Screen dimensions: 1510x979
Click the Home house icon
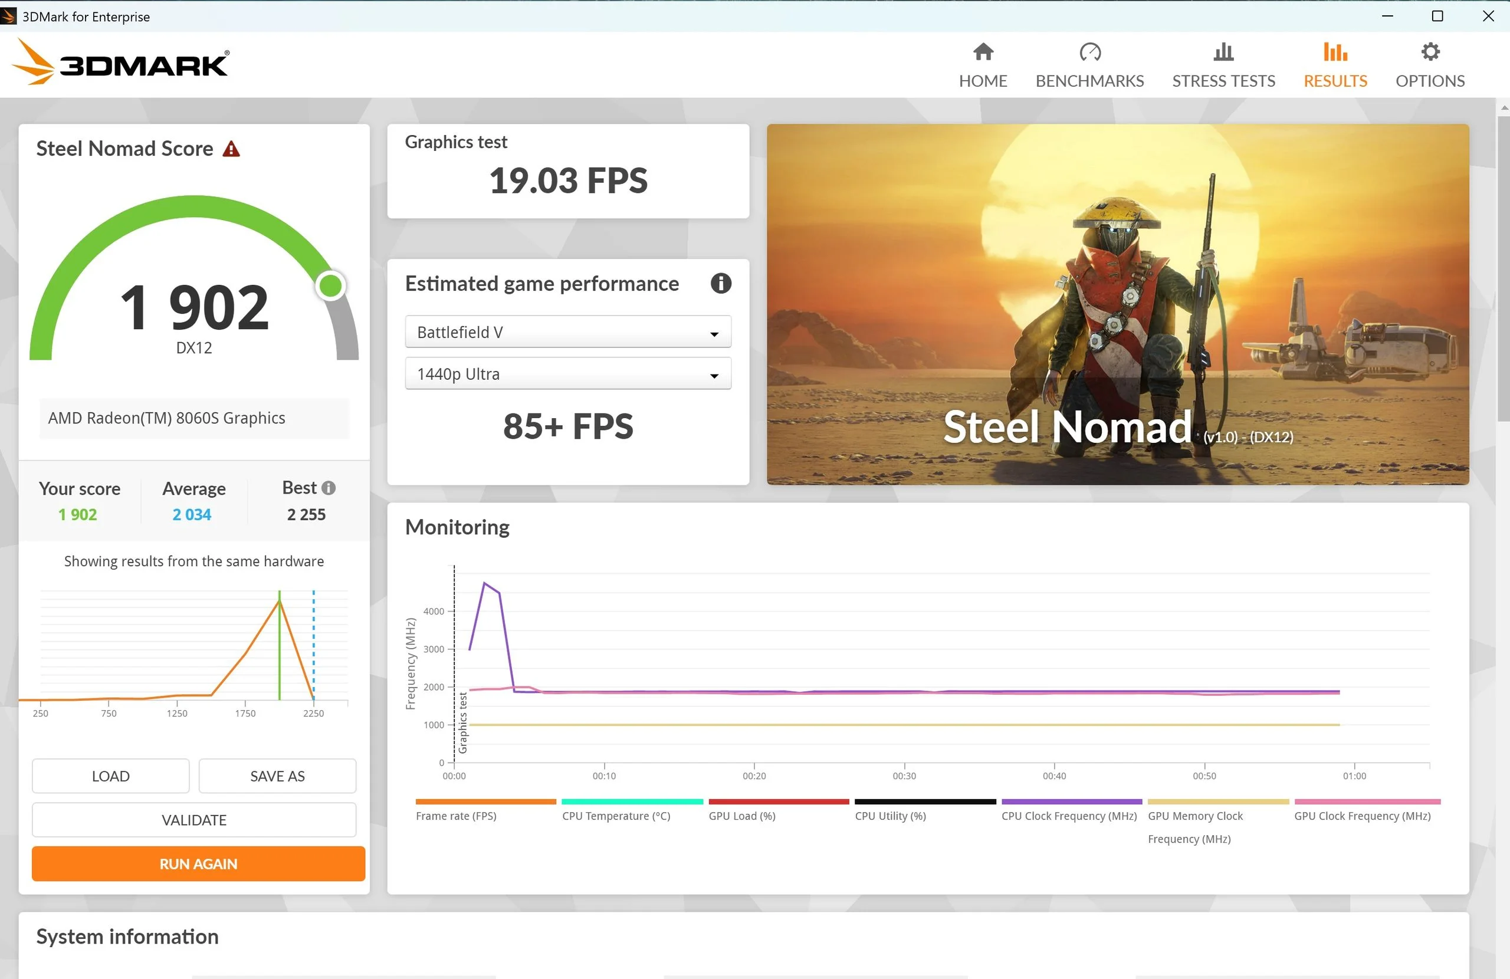pos(983,52)
